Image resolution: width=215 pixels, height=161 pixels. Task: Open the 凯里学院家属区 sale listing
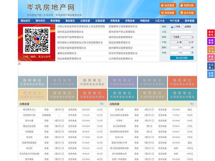point(29,143)
